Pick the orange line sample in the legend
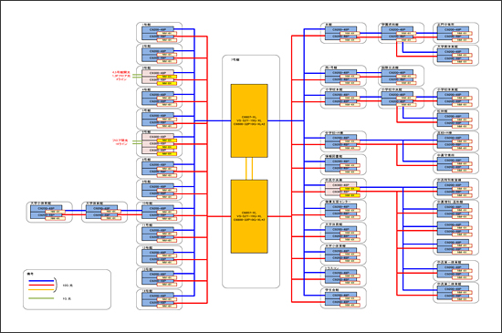Screen dimensions: 502x333 (x=41, y=289)
